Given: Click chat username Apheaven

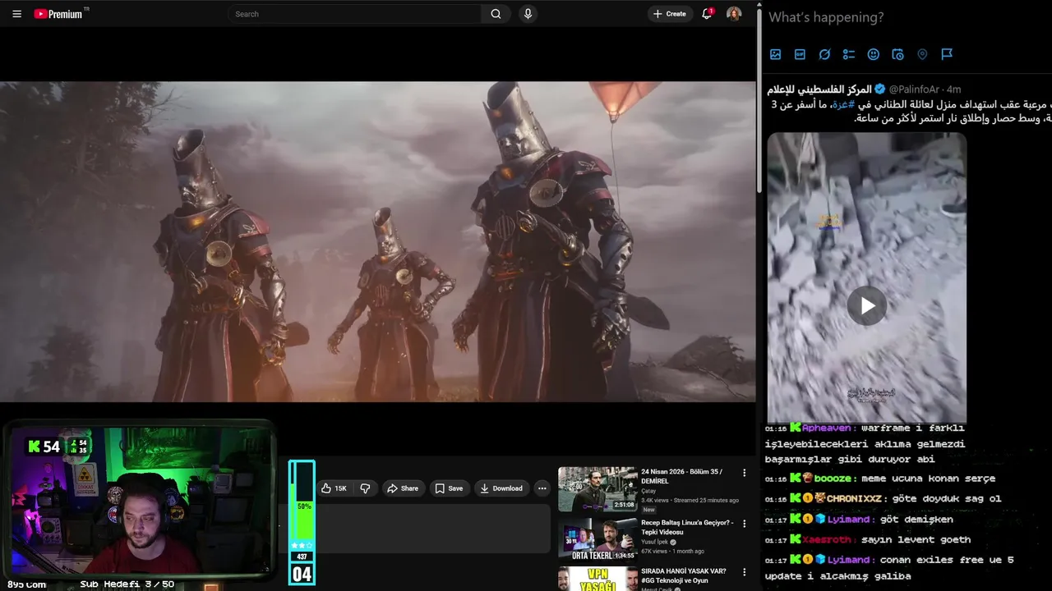Looking at the screenshot, I should (826, 428).
